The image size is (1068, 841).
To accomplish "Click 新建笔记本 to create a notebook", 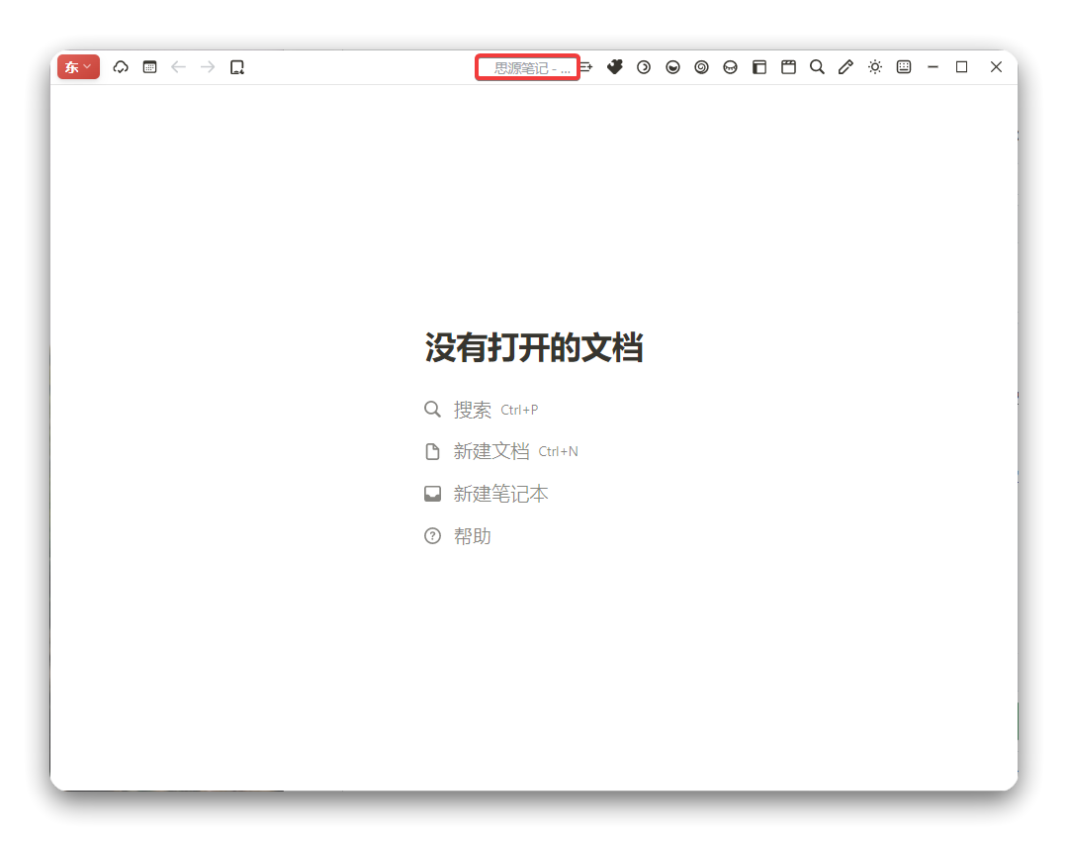I will coord(500,494).
